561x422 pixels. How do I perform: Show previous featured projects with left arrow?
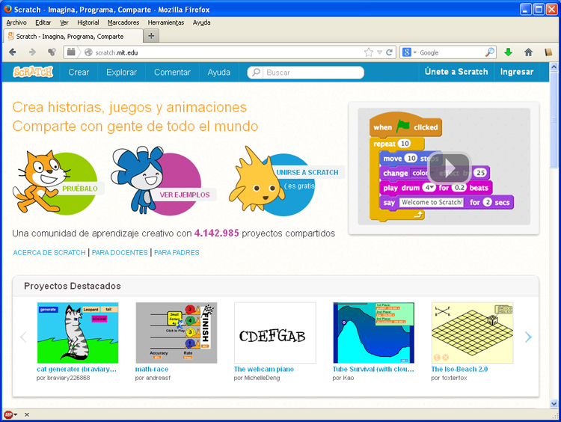(23, 337)
